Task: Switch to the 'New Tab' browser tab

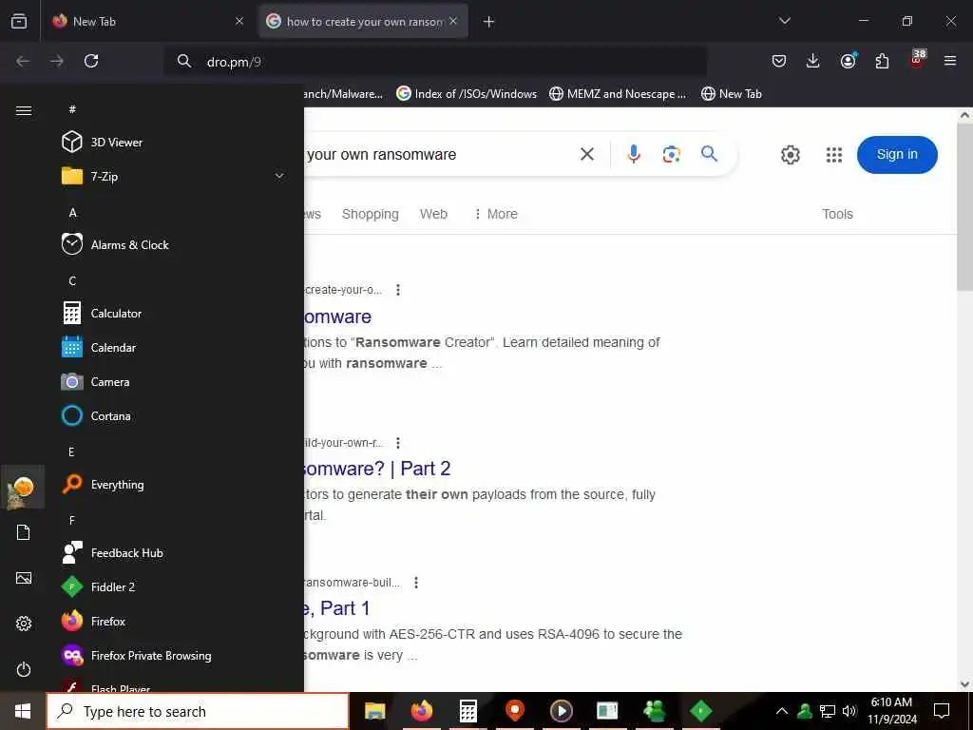Action: tap(149, 21)
